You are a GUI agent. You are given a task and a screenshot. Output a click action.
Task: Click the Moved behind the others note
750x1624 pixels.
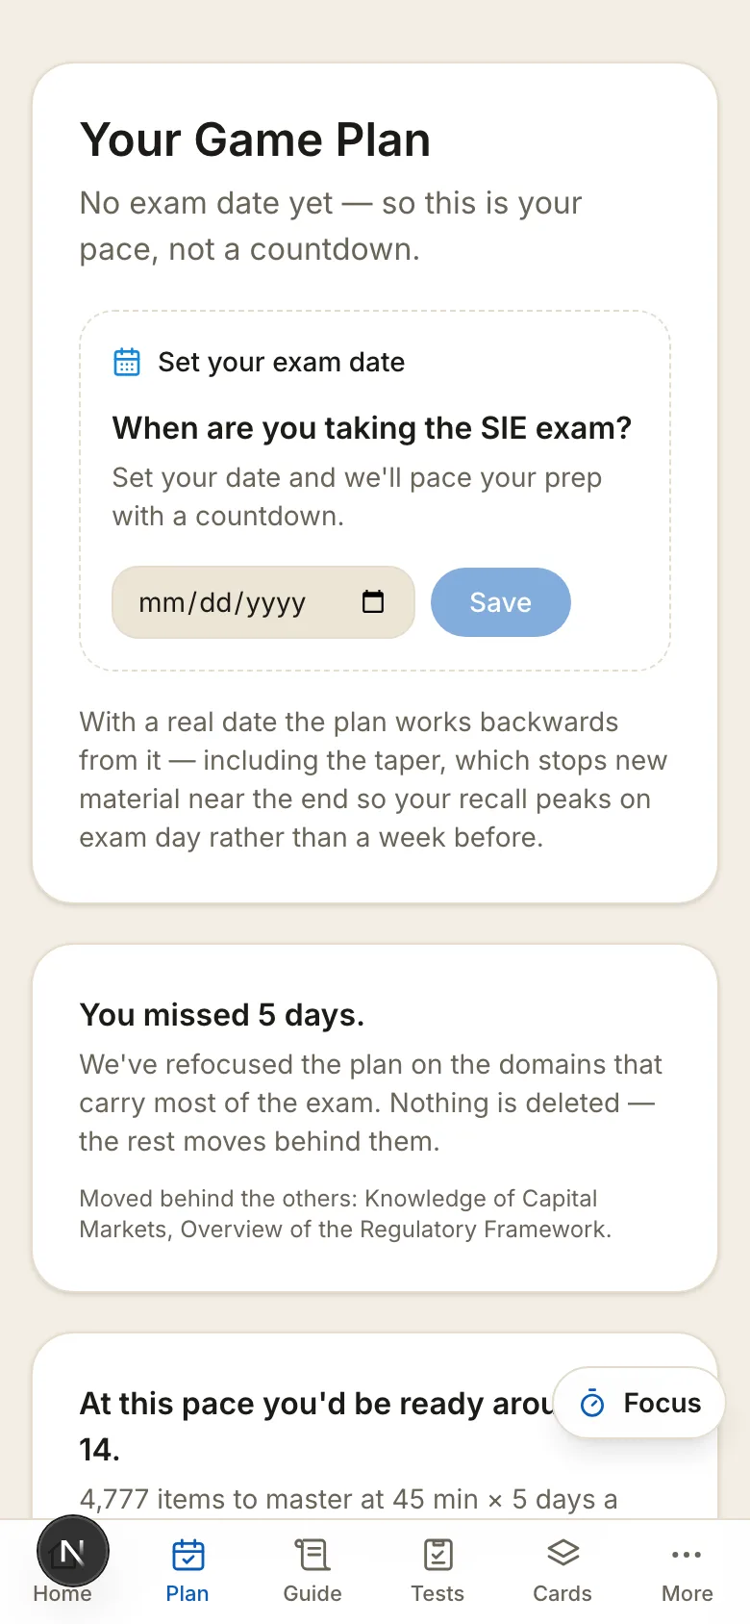click(x=345, y=1213)
